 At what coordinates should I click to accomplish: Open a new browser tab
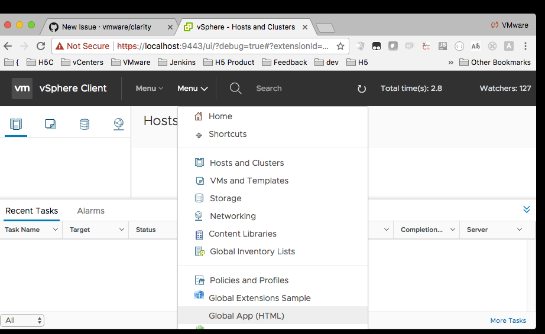click(325, 28)
